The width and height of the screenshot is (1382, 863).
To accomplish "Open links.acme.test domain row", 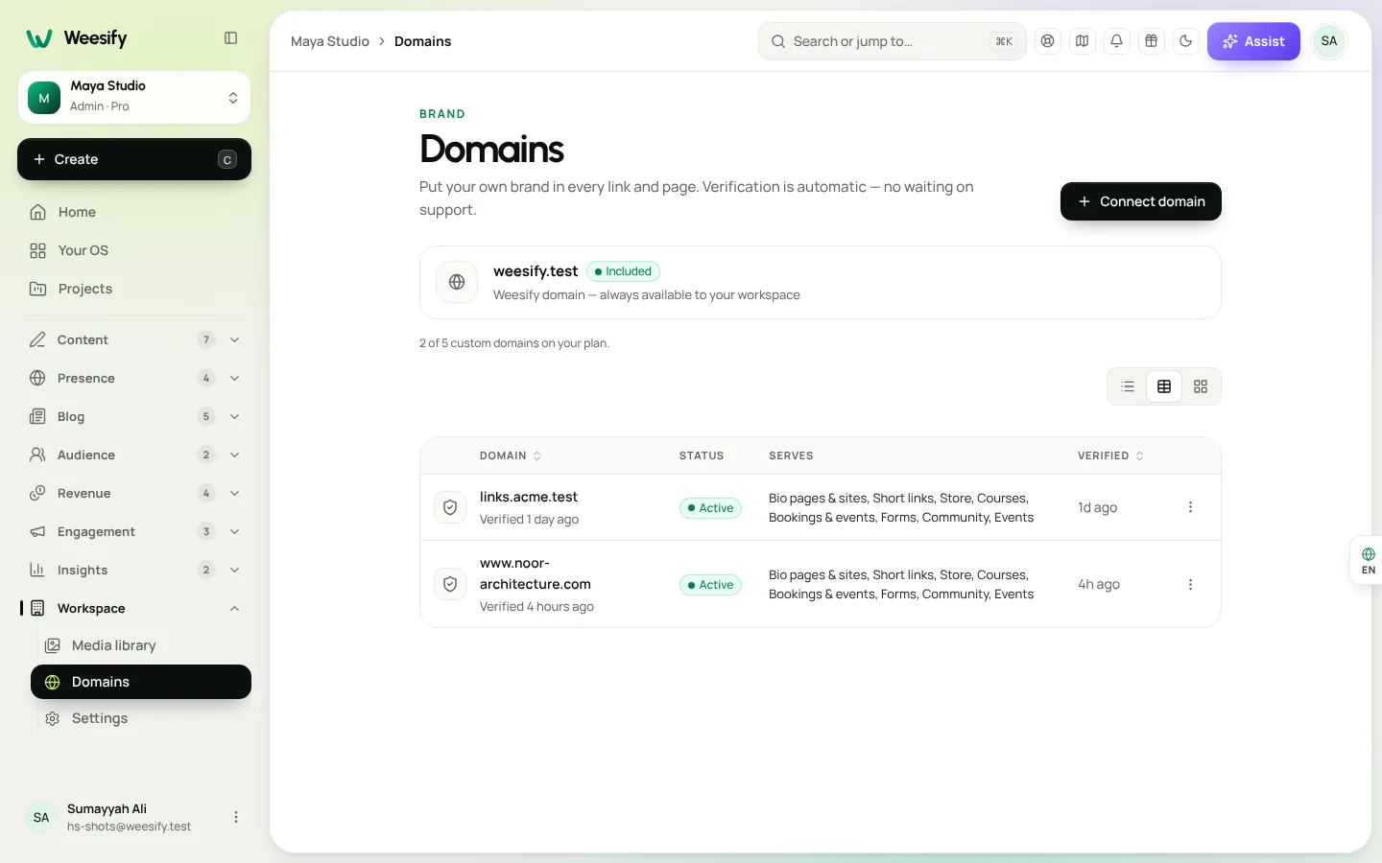I will pyautogui.click(x=821, y=507).
